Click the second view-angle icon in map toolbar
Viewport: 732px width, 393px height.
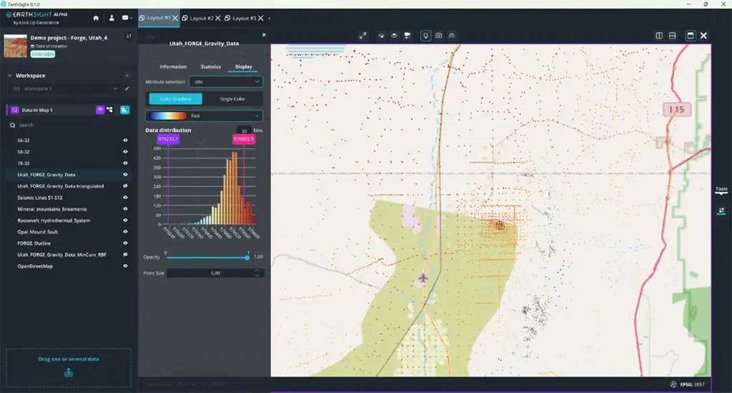[x=395, y=36]
